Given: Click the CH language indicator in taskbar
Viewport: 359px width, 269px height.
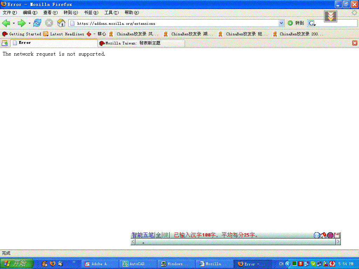Looking at the screenshot, I should 281,264.
